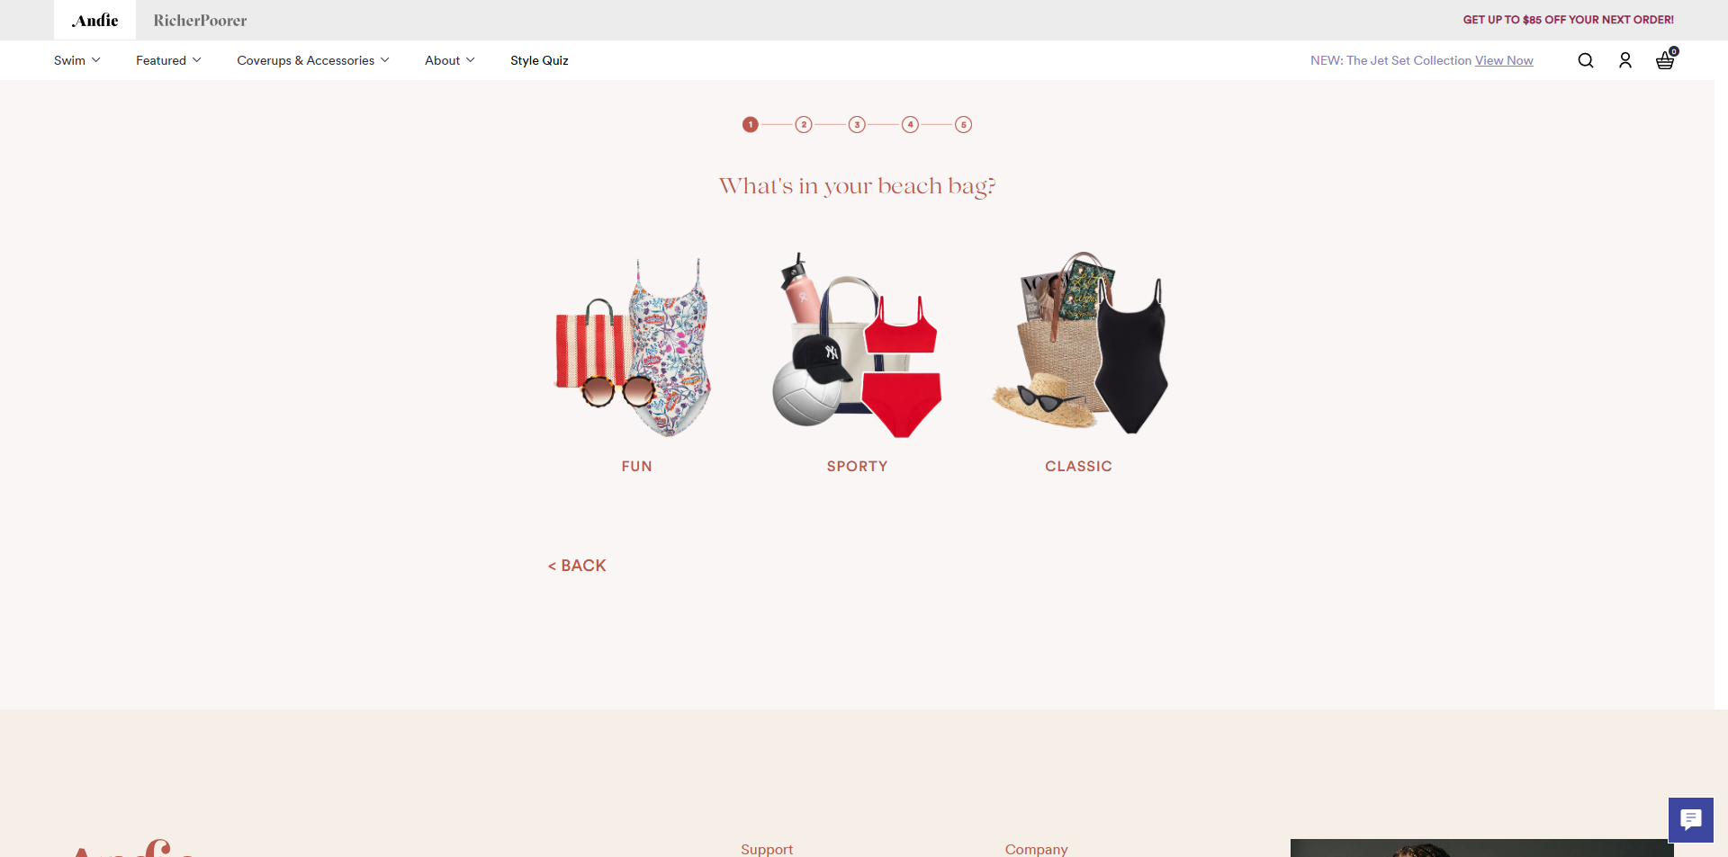Open the shopping basket icon
The image size is (1728, 857).
click(1665, 59)
